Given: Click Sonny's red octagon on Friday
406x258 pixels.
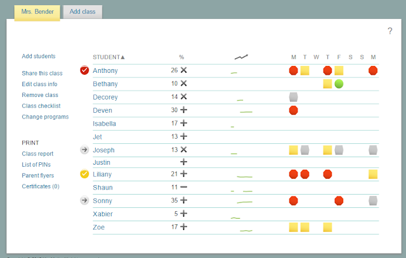Looking at the screenshot, I should [339, 200].
